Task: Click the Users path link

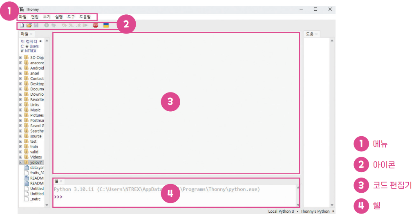Action: 34,46
